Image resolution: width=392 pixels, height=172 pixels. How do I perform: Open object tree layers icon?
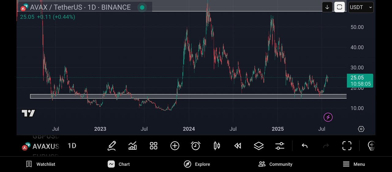pyautogui.click(x=259, y=146)
